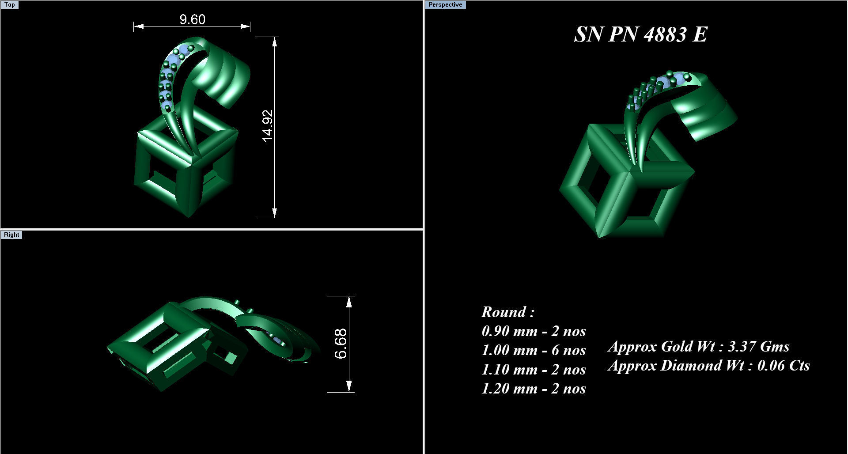Click 'Approx Gold Wt : 3.37 Gms' text

(x=699, y=347)
